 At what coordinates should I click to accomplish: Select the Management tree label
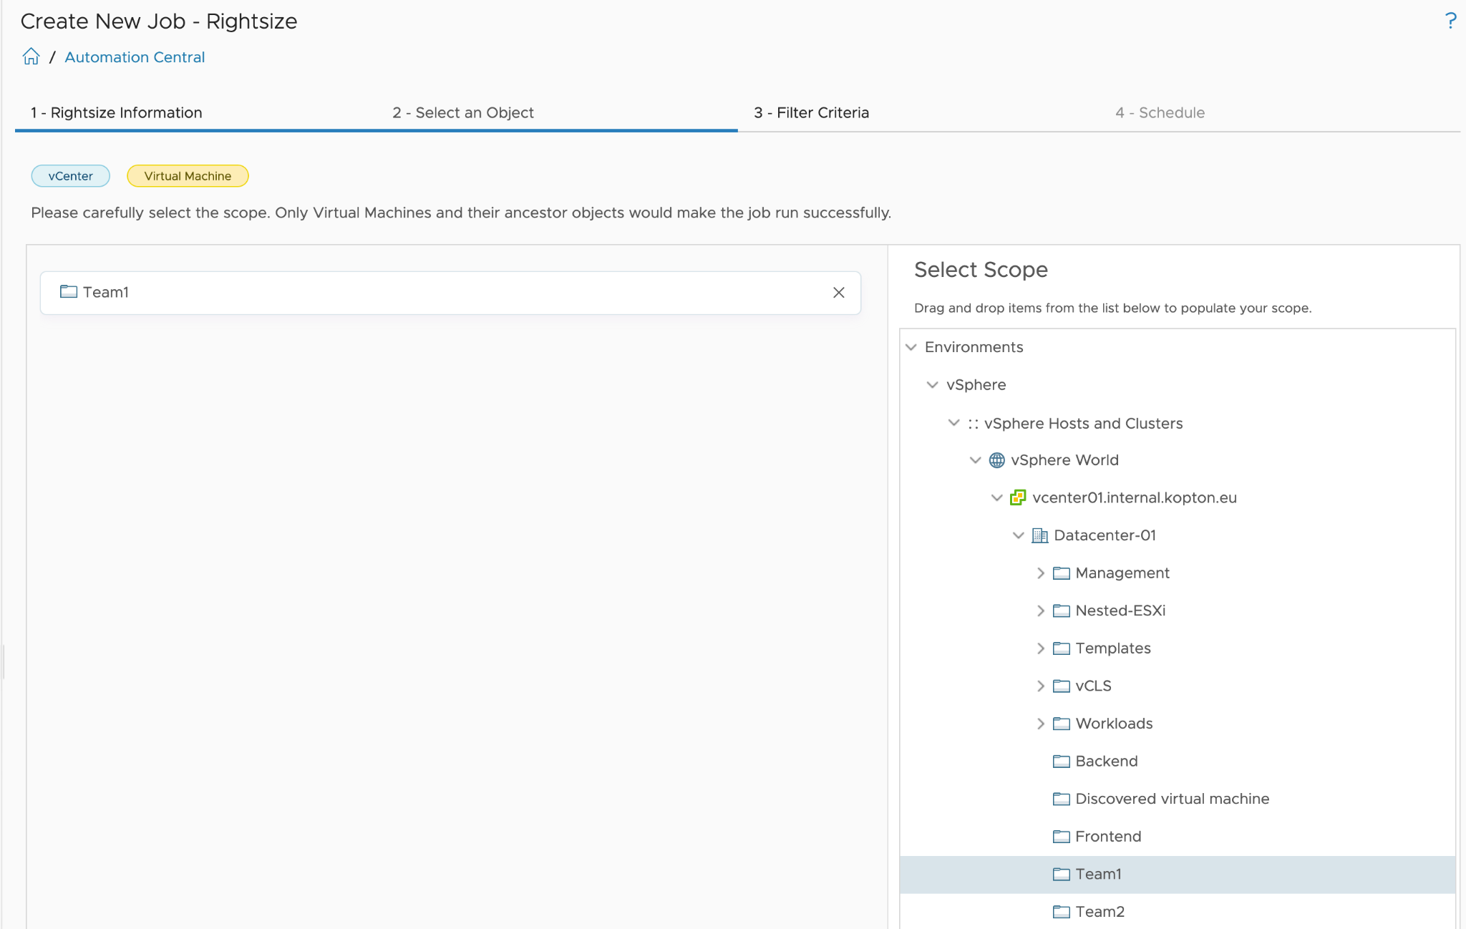[x=1122, y=573]
